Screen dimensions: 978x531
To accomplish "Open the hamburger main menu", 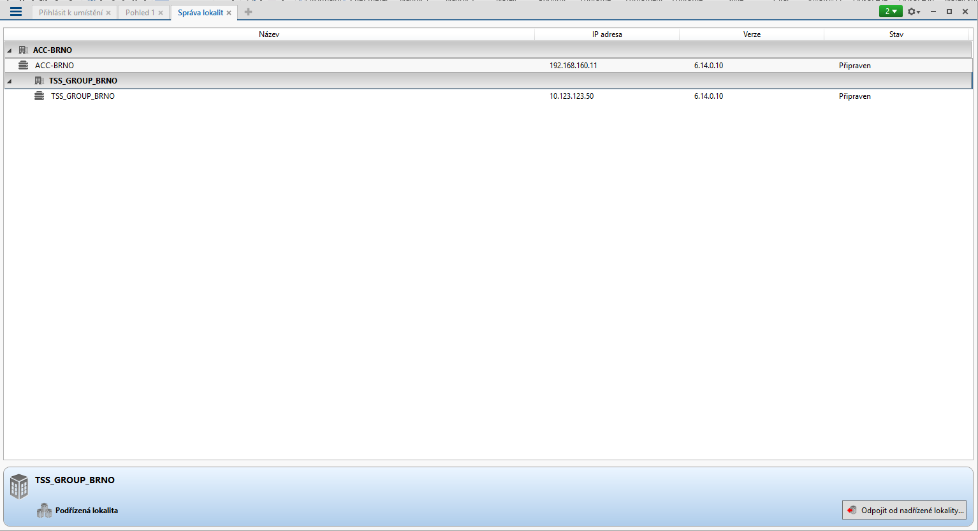I will point(16,12).
